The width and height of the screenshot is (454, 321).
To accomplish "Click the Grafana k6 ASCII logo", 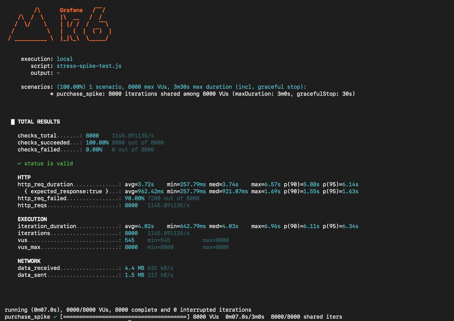I will [60, 24].
